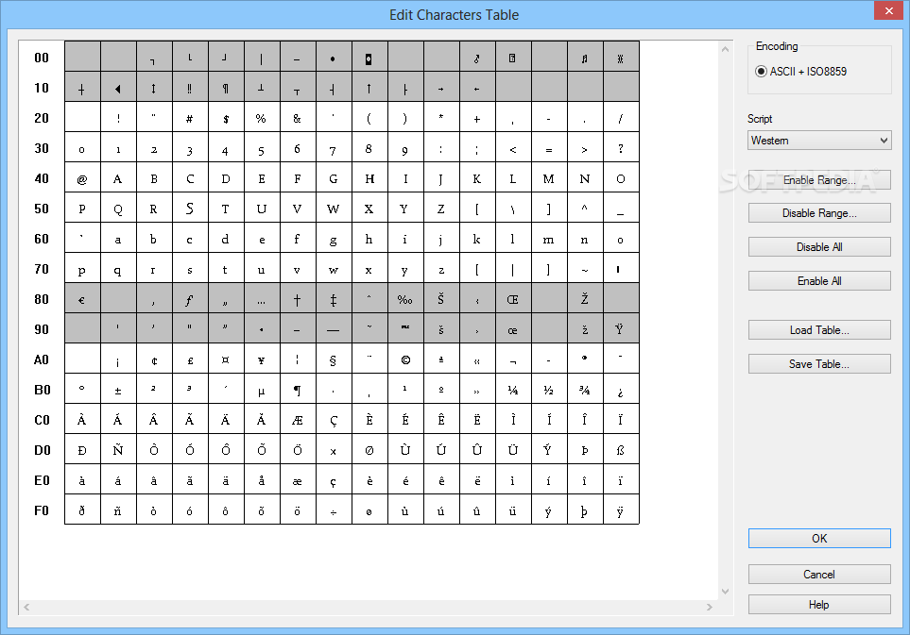Select the per mille ‰ cell

[405, 299]
